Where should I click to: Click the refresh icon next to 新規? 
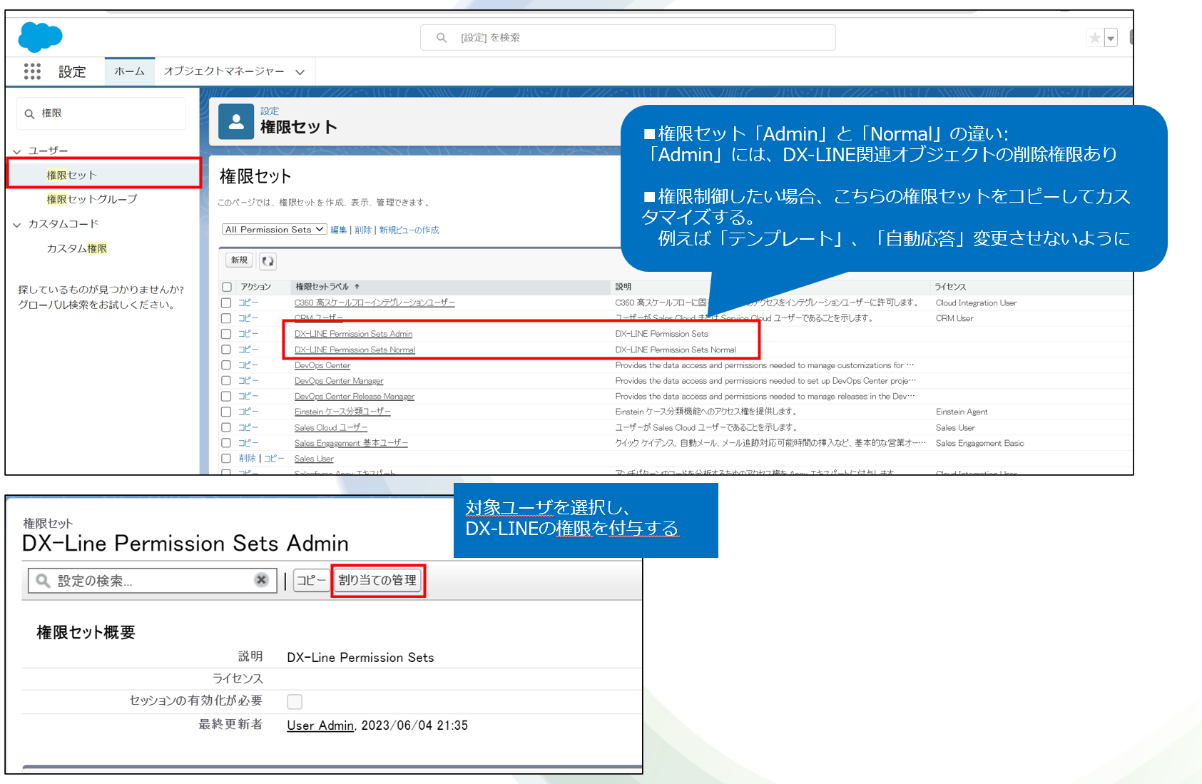pyautogui.click(x=268, y=261)
